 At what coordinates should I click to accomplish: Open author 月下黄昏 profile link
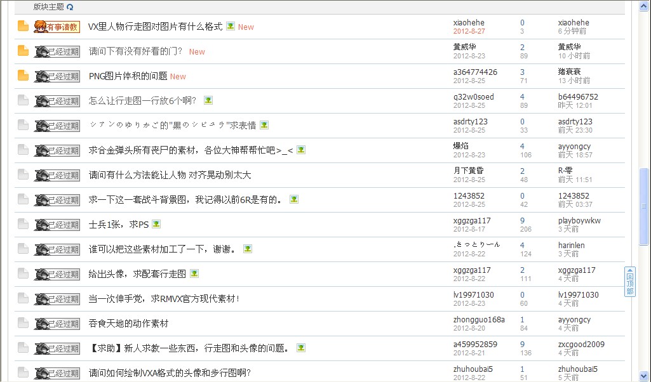click(x=468, y=171)
